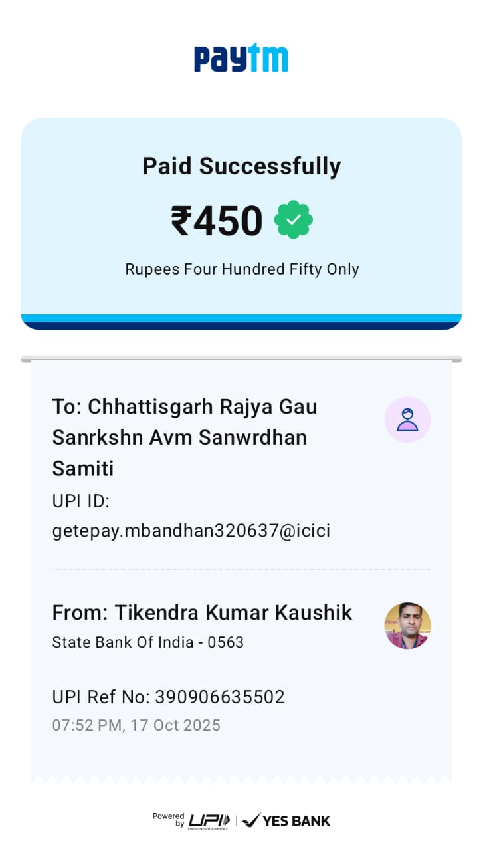Image resolution: width=483 pixels, height=851 pixels.
Task: Select UPI Ref No 390906635502
Action: pyautogui.click(x=169, y=697)
